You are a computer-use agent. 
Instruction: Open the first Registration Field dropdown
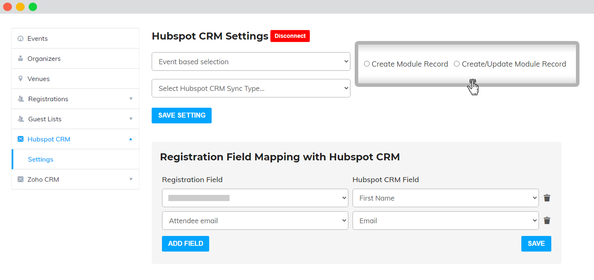click(255, 198)
